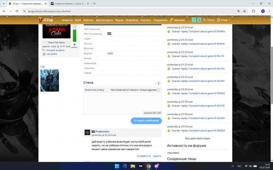Screen dimensions: 273x170
Task: Switch to the Ставка на любовь browser tab
Action: point(70,4)
